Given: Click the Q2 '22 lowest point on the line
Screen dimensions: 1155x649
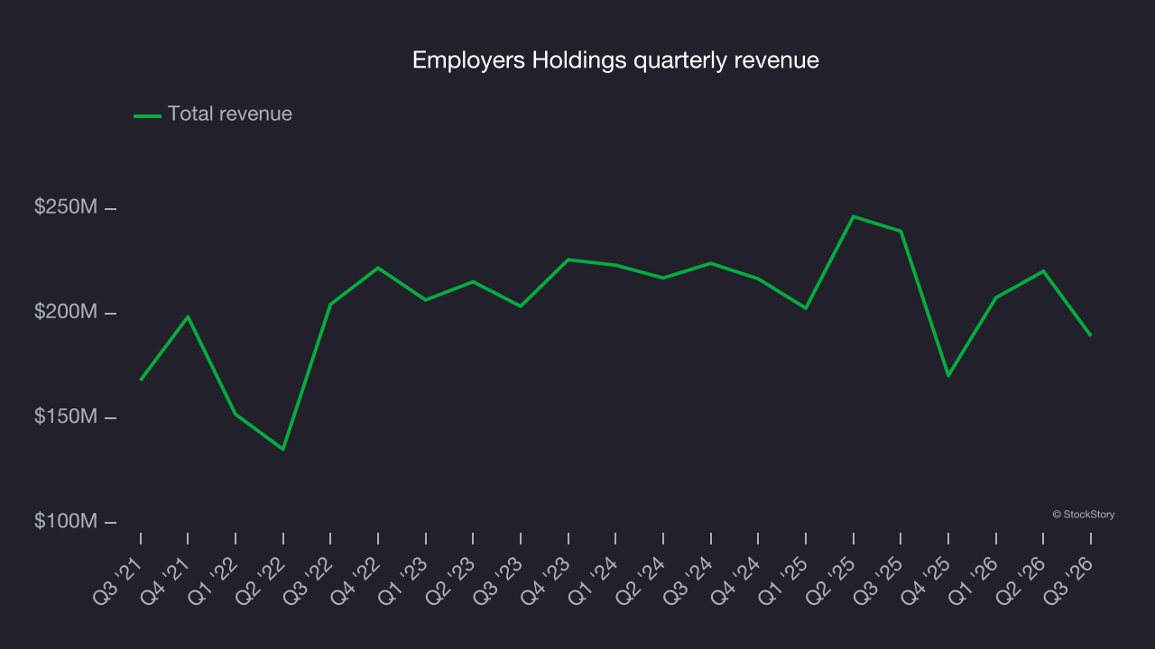Looking at the screenshot, I should click(283, 449).
